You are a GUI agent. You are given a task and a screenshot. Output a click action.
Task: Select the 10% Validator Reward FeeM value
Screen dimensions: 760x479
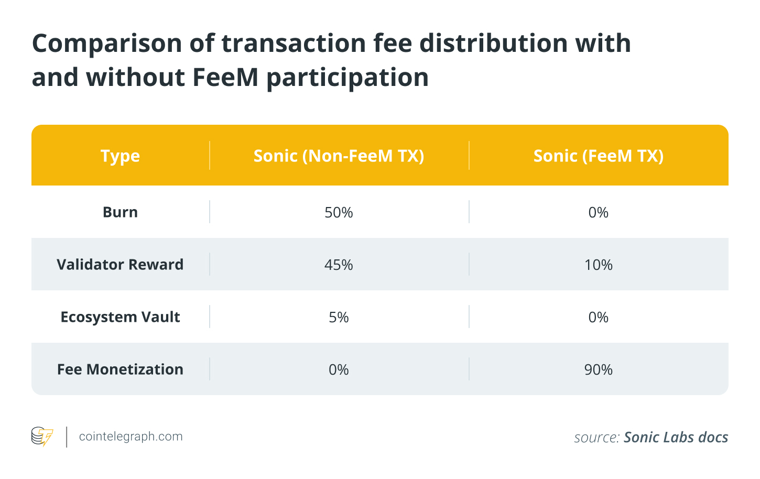click(x=598, y=265)
